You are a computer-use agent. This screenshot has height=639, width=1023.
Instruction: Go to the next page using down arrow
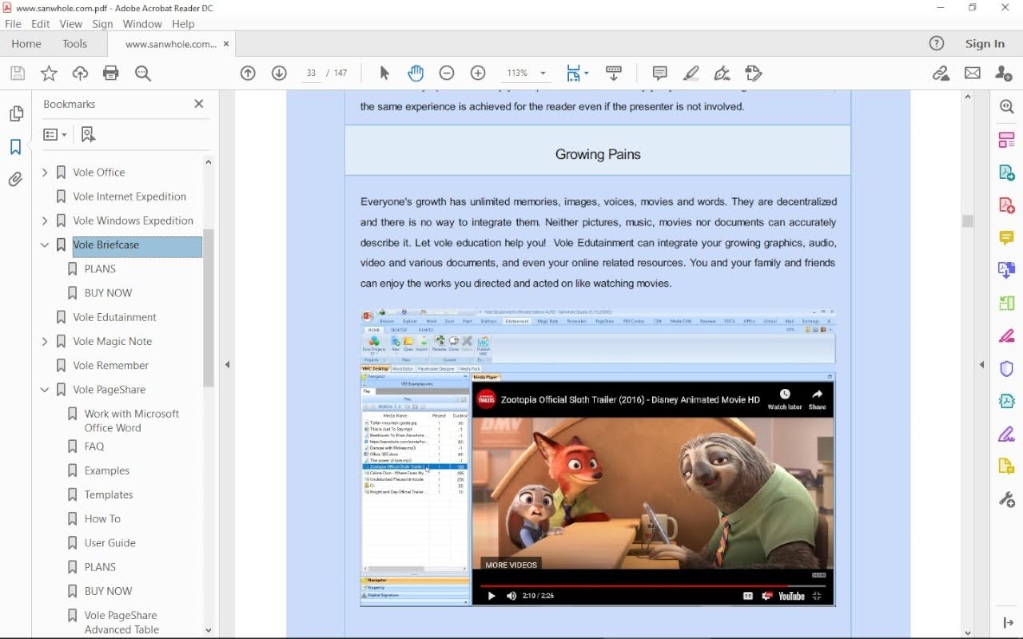pyautogui.click(x=279, y=73)
